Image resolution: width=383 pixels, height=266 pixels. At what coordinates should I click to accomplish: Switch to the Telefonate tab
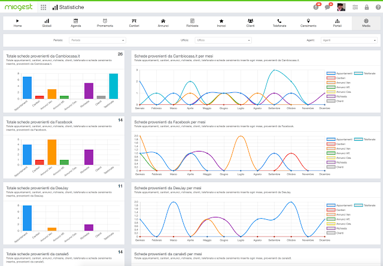pos(279,23)
